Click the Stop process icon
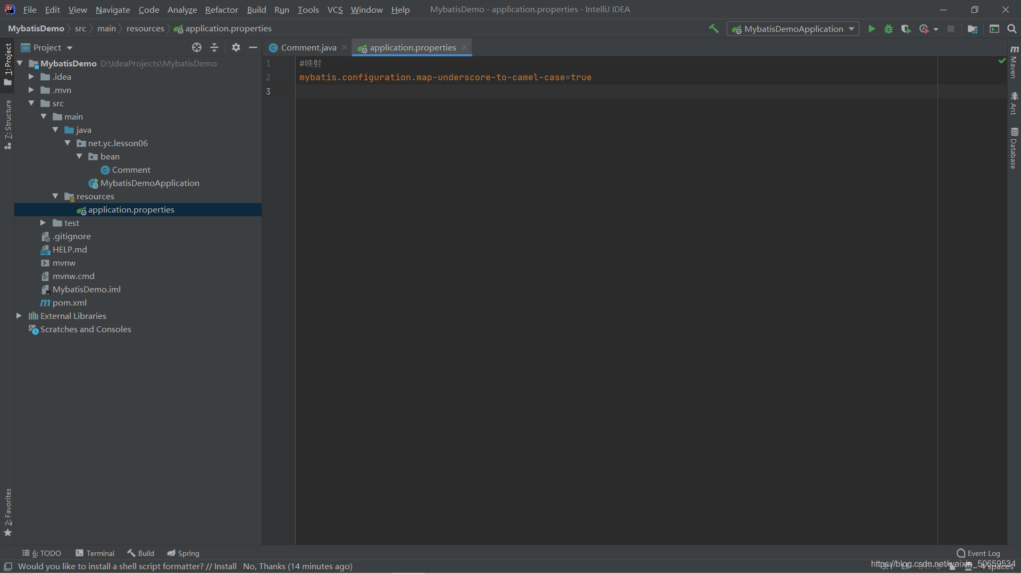Image resolution: width=1021 pixels, height=574 pixels. 951,29
